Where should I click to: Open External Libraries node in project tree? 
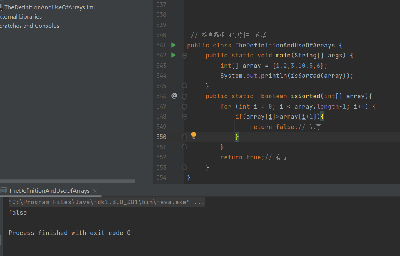pos(21,17)
